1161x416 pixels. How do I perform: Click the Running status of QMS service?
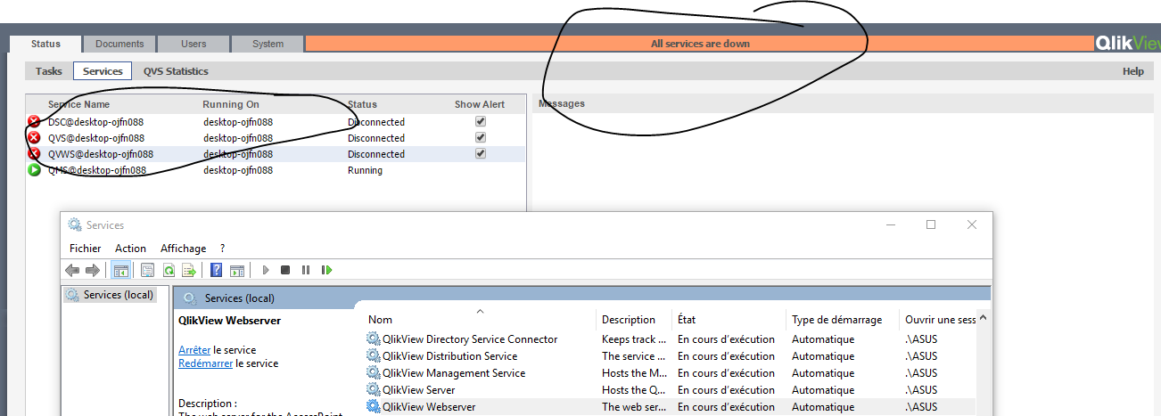click(x=365, y=170)
